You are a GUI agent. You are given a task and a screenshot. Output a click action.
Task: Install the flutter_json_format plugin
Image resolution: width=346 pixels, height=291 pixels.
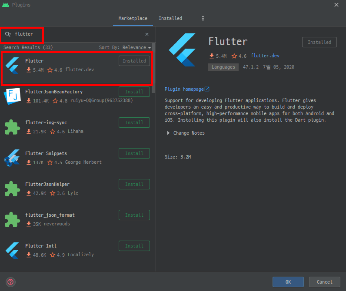coord(134,215)
